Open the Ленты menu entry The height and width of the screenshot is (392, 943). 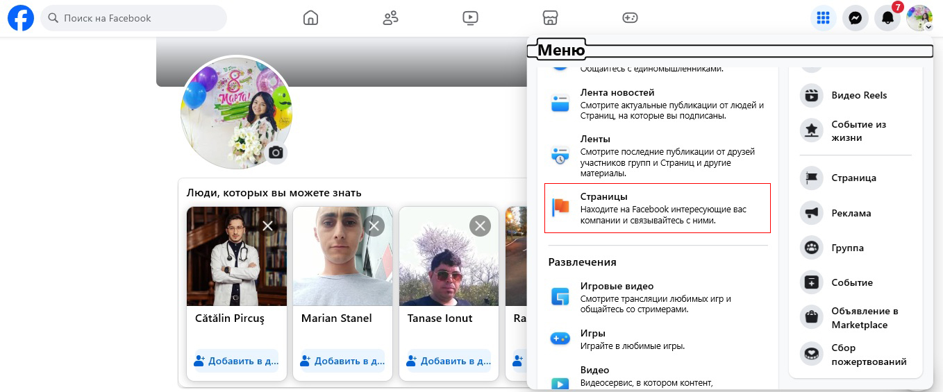tap(658, 156)
